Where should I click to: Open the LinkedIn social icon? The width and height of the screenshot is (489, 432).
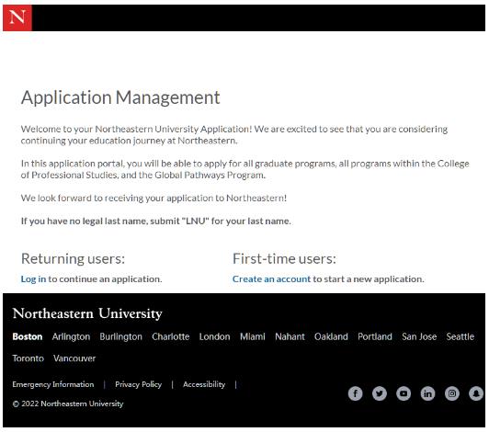click(x=427, y=393)
